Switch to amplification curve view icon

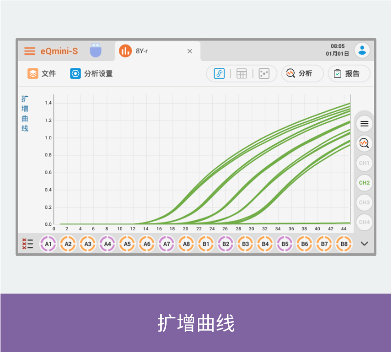pyautogui.click(x=219, y=74)
